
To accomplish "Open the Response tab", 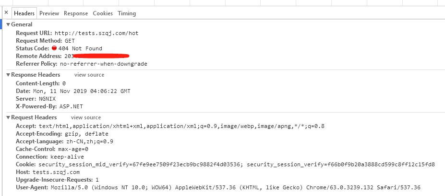I will coord(76,13).
